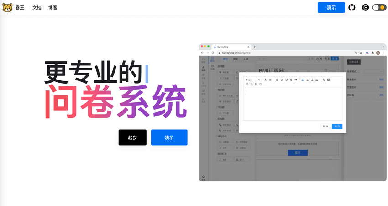Click the surveyking.cn address bar
This screenshot has height=206, width=388.
click(x=289, y=53)
